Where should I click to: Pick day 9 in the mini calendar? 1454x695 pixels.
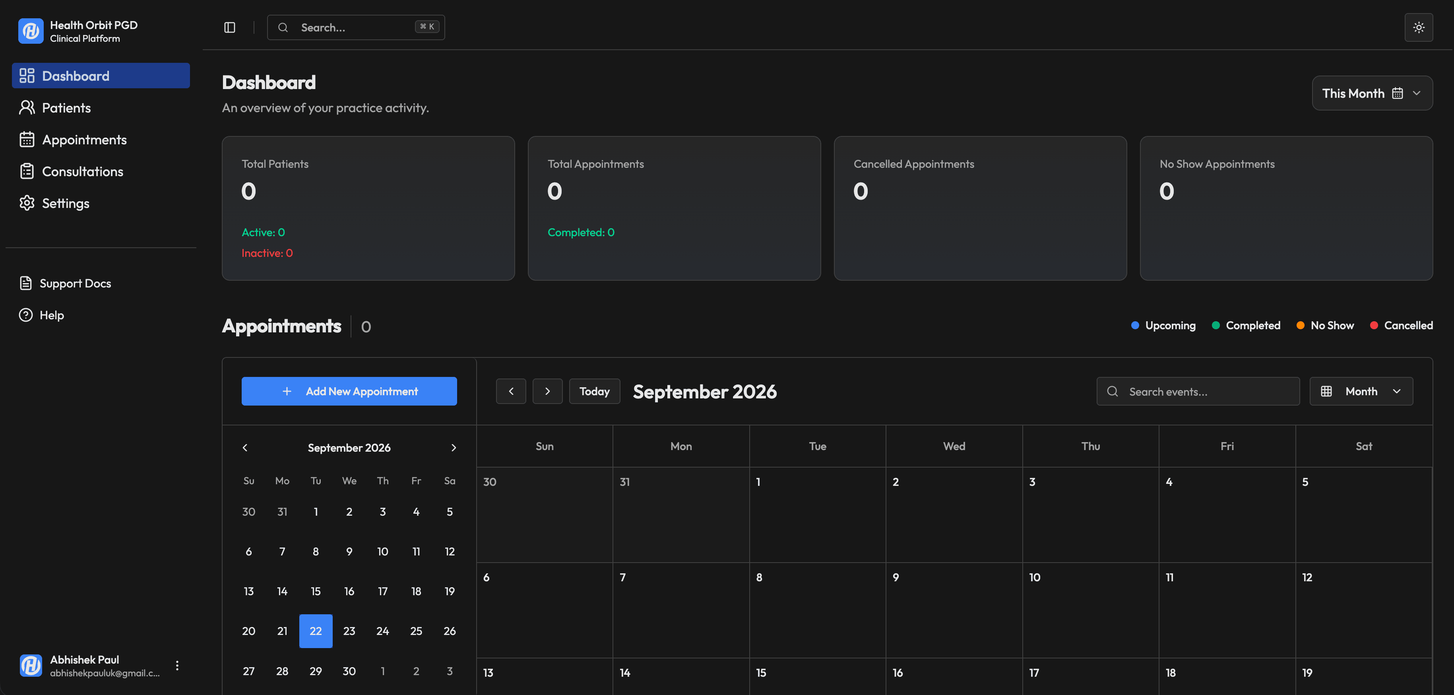(x=349, y=551)
